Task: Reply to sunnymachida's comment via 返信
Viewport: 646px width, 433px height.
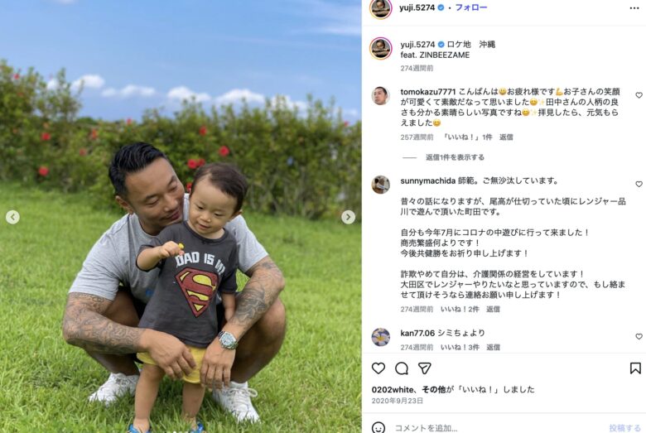Action: [493, 309]
